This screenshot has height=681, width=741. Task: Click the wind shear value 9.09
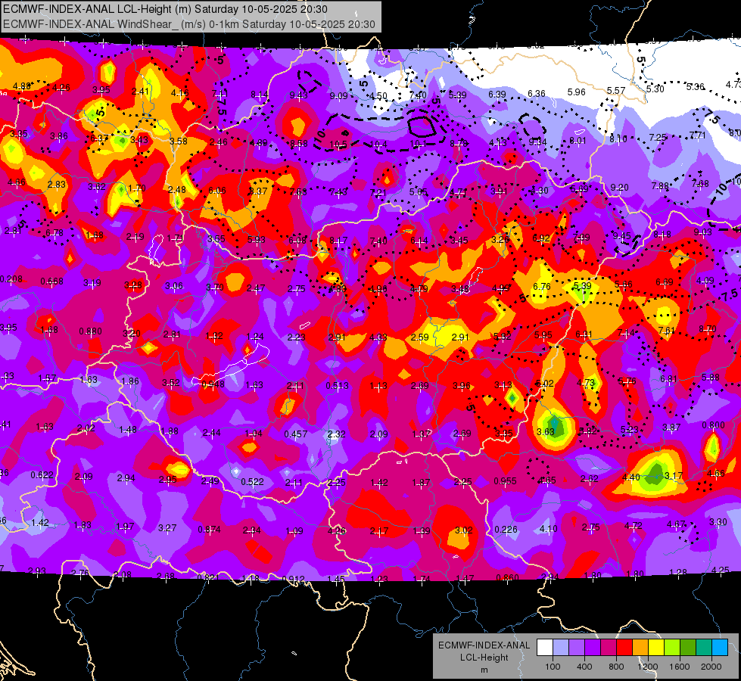[338, 96]
